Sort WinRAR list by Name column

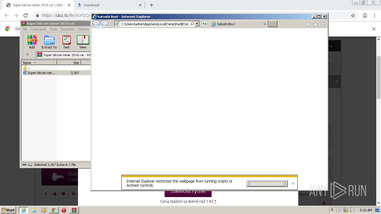(x=39, y=62)
